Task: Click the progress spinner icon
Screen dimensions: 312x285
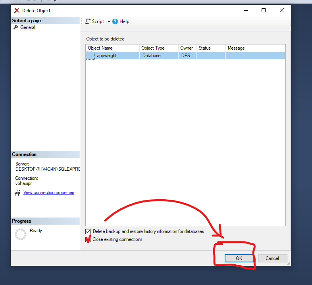Action: 21,234
